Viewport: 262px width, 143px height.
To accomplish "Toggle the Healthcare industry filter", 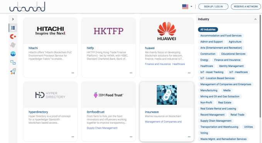I will (x=207, y=66).
